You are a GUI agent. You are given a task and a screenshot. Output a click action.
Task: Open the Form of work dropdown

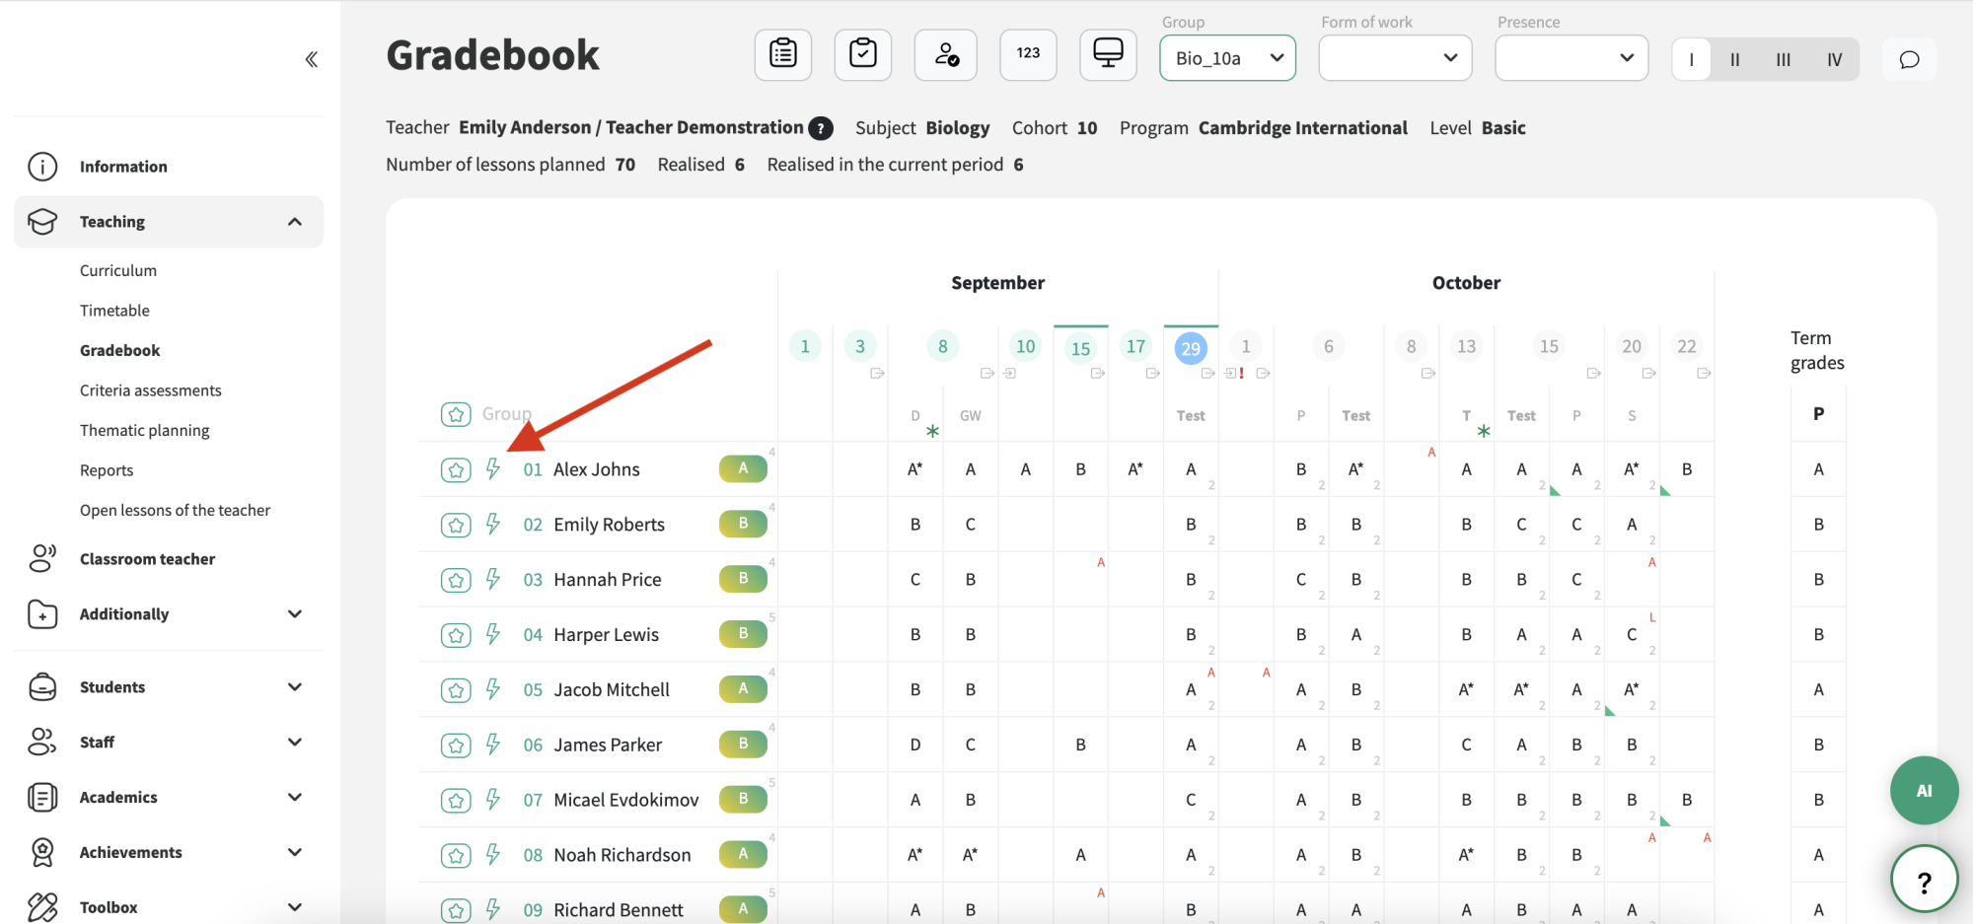point(1395,58)
